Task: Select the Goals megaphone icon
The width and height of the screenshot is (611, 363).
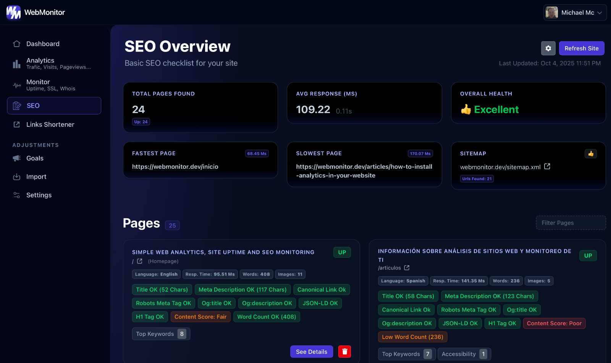Action: 16,158
